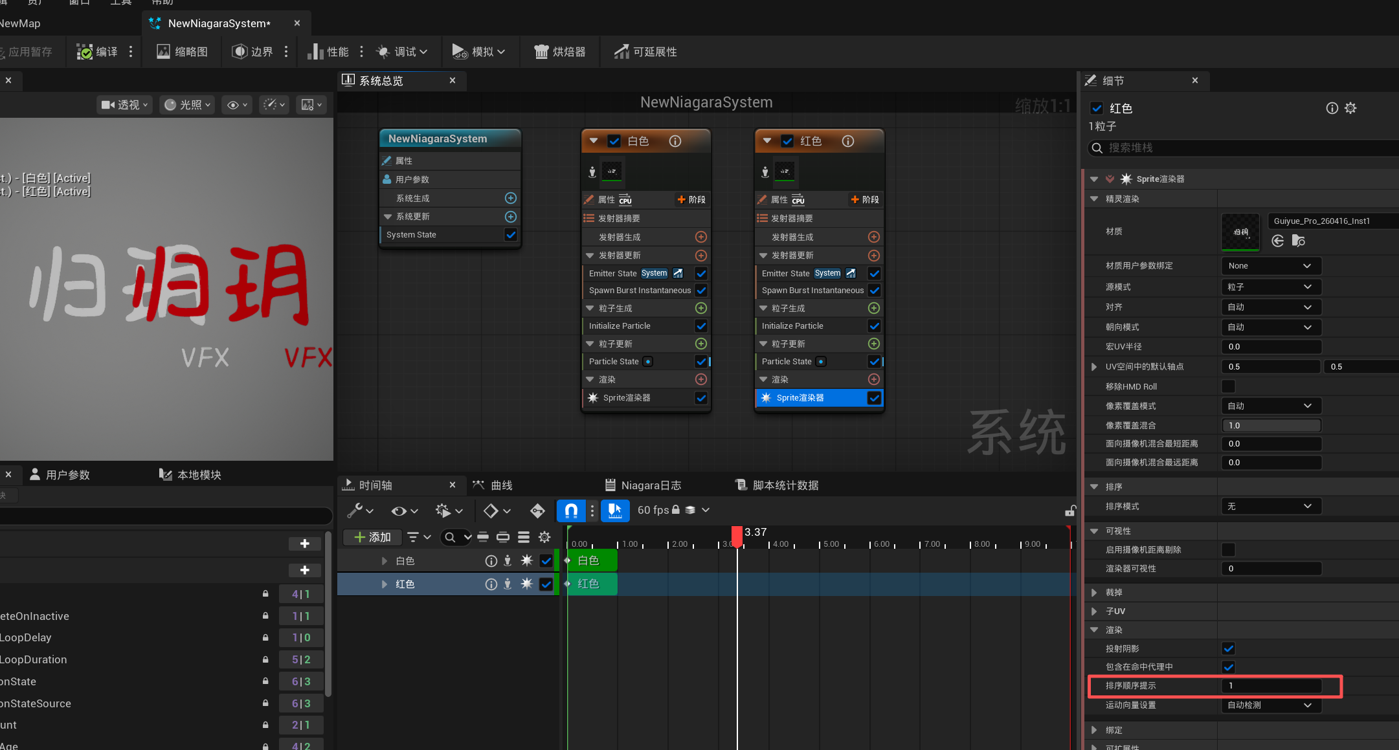Toggle the System State checkbox

[511, 235]
